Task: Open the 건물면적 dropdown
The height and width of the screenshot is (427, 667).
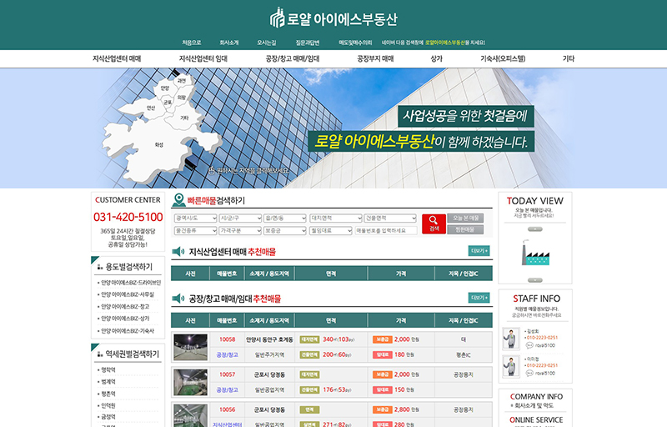Action: point(390,219)
